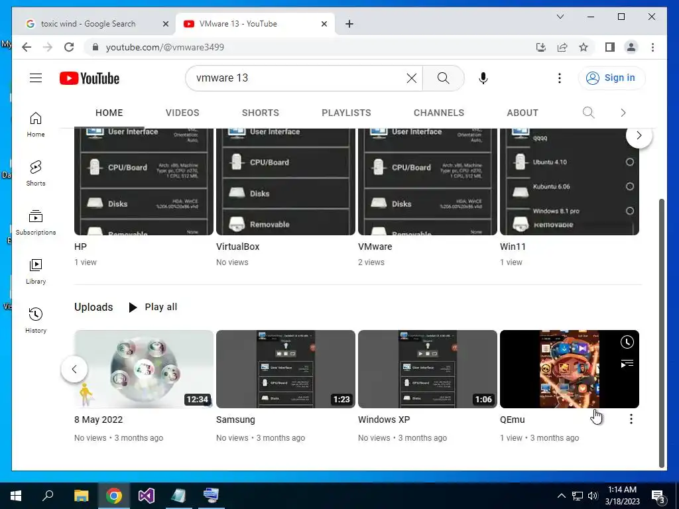Open QEmu video three-dot action menu
This screenshot has width=679, height=509.
pos(631,419)
